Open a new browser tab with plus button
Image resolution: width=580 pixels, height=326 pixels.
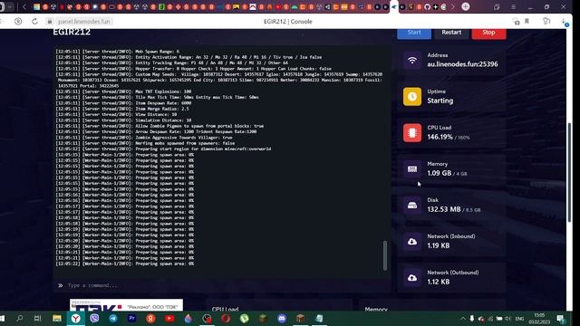pyautogui.click(x=465, y=6)
